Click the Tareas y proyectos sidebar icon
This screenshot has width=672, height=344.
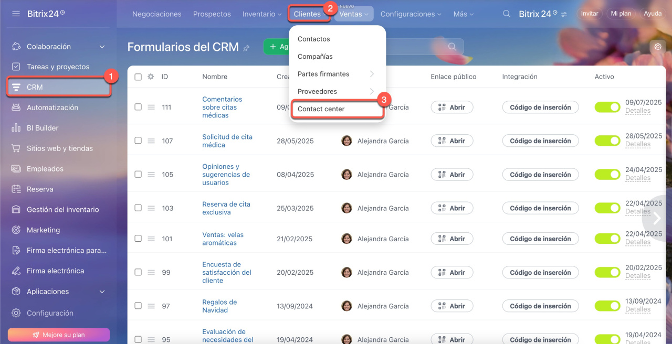16,67
